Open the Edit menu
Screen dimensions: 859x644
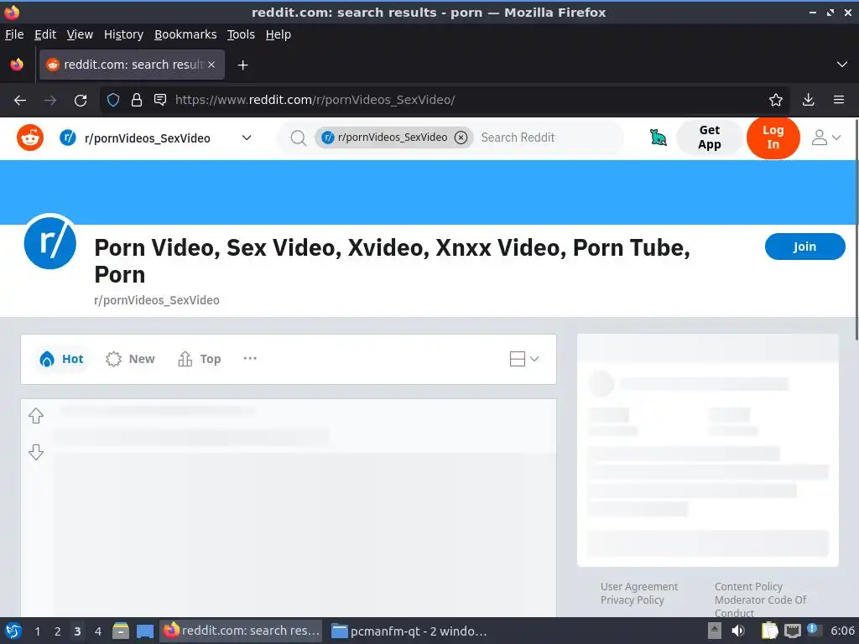click(x=45, y=34)
